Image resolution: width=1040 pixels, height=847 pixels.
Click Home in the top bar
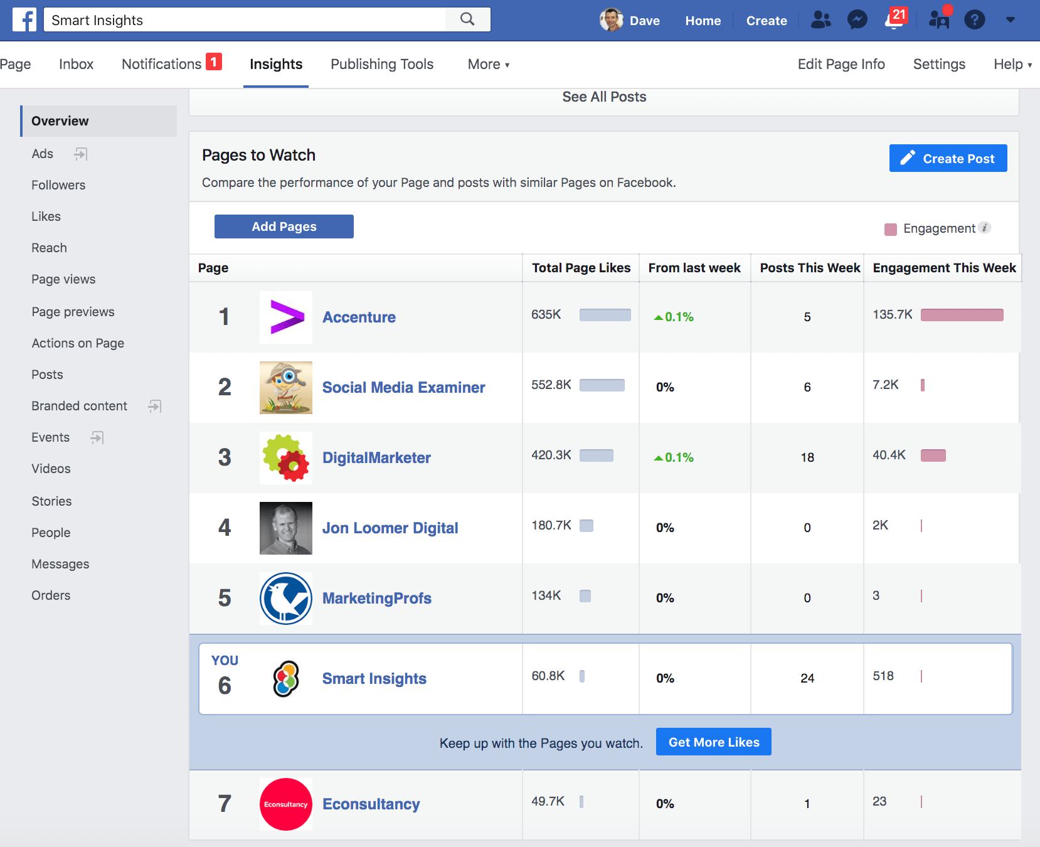tap(703, 20)
